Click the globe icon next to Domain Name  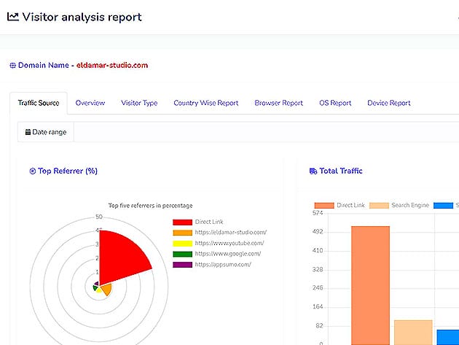12,66
